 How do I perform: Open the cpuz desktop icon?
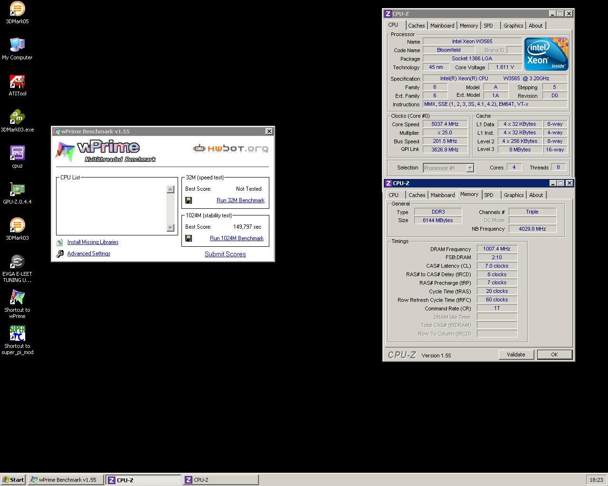click(17, 154)
